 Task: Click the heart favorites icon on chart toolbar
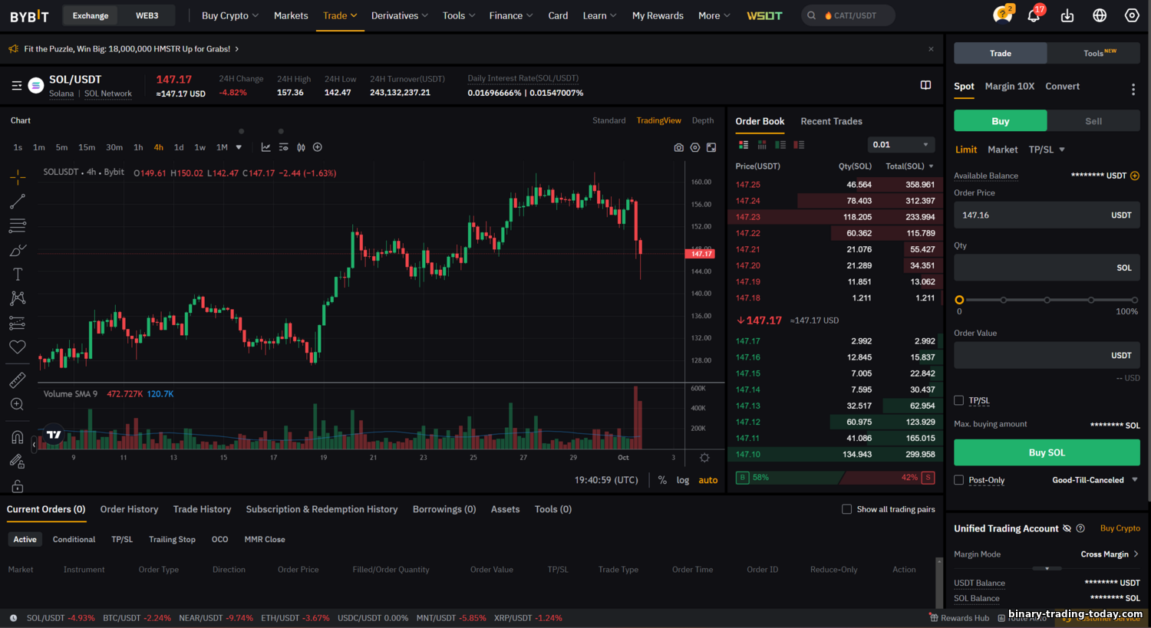18,347
